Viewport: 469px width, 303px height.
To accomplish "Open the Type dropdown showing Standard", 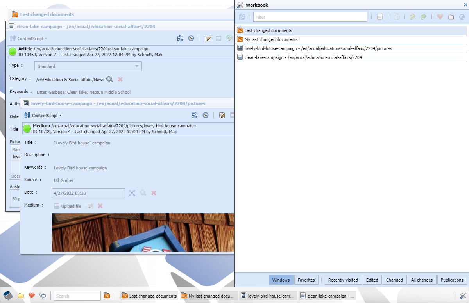I will (88, 66).
